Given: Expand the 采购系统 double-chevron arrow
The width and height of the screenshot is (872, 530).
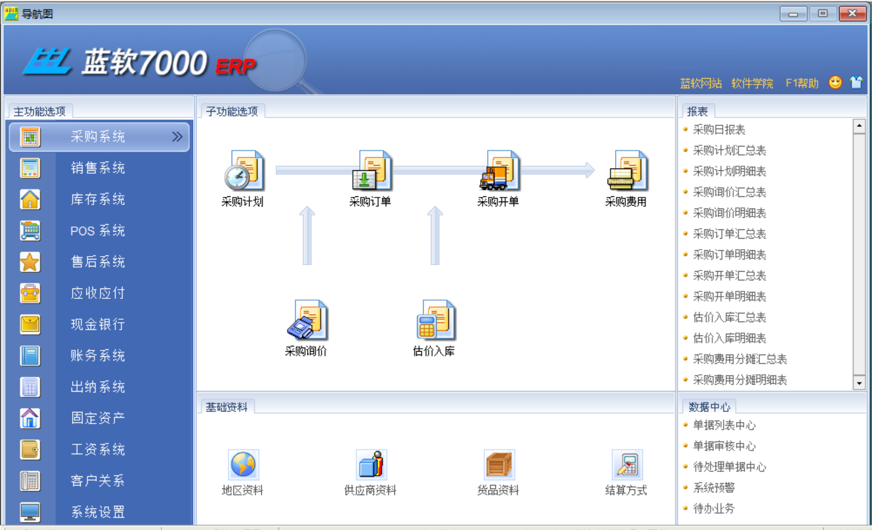Looking at the screenshot, I should [177, 137].
